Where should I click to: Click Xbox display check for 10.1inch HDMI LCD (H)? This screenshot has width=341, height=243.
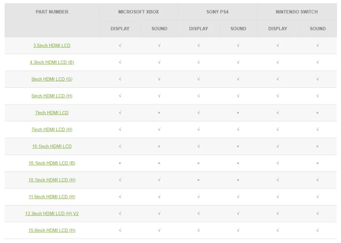(x=120, y=180)
